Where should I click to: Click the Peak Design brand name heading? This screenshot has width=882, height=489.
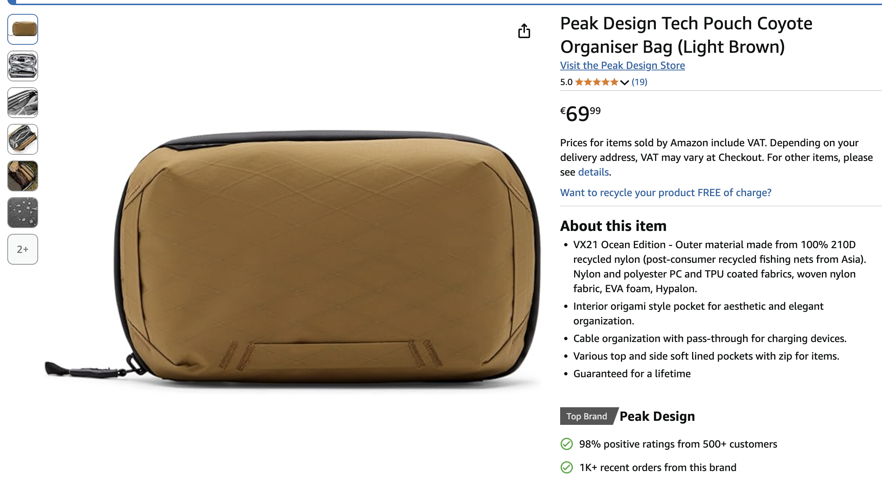tap(657, 416)
